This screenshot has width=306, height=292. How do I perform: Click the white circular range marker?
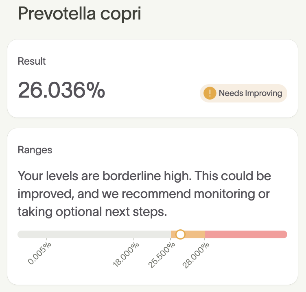180,234
